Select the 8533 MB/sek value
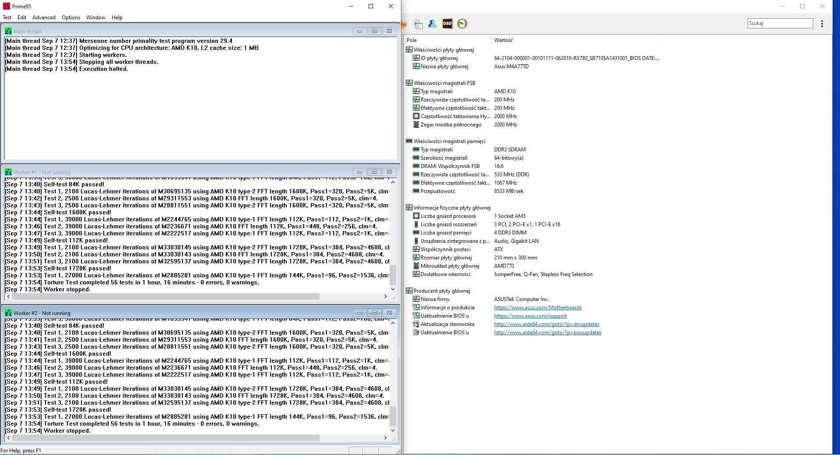 pyautogui.click(x=509, y=191)
